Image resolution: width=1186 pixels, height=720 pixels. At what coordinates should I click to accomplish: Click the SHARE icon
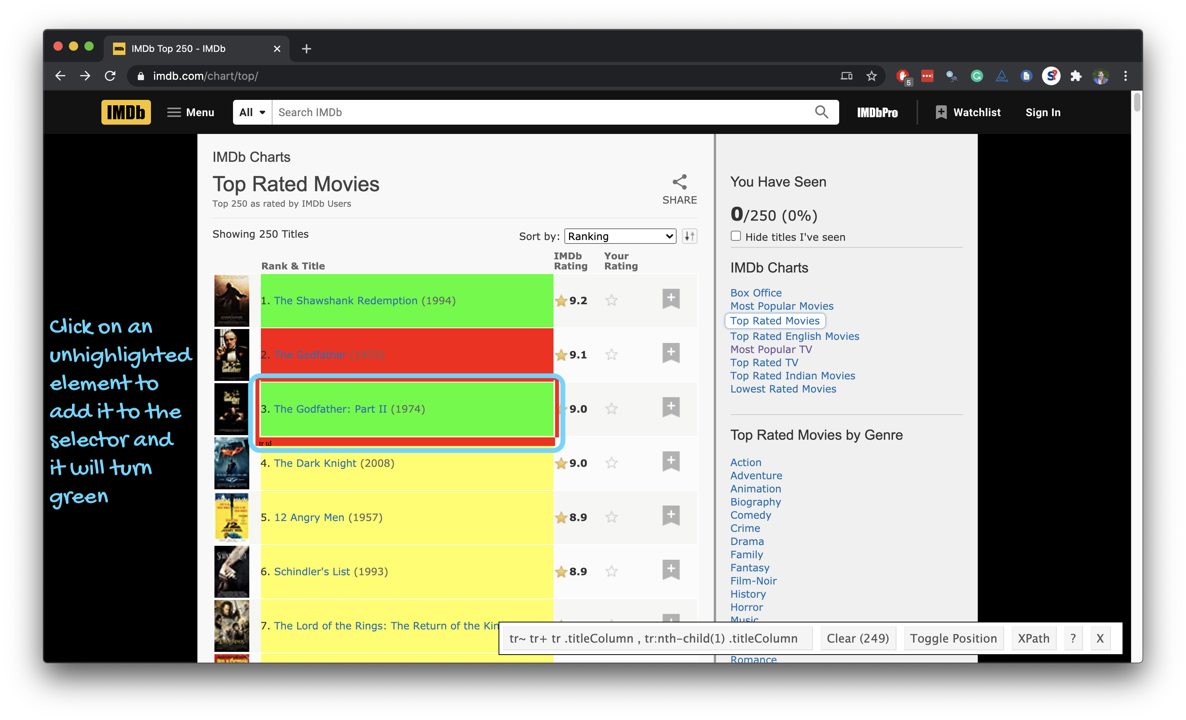679,190
